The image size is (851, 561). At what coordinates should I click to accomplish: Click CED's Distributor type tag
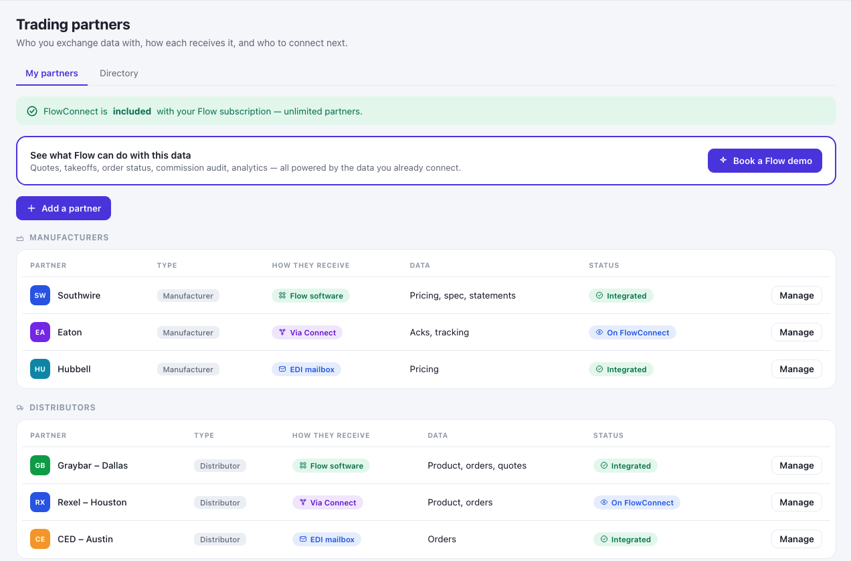click(x=220, y=539)
